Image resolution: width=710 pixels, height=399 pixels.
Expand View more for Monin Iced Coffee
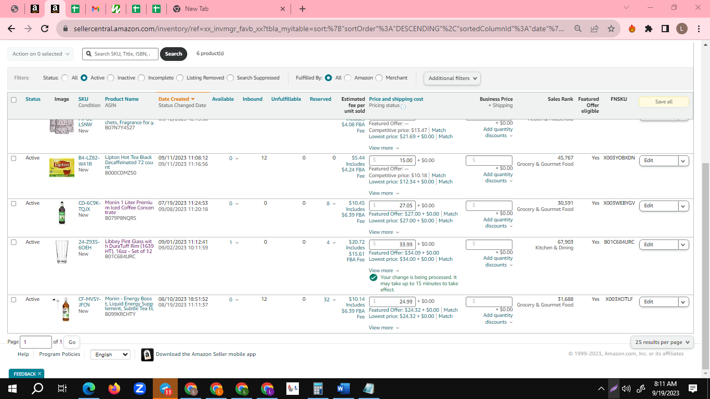click(x=384, y=232)
